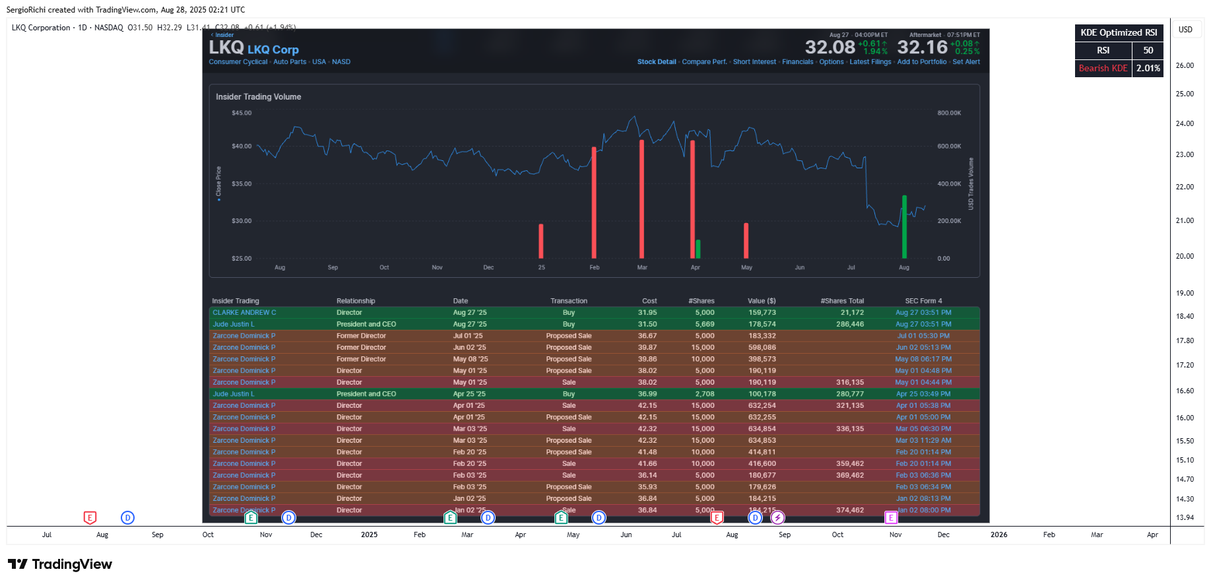Click the RSI value 50 cell

1148,51
